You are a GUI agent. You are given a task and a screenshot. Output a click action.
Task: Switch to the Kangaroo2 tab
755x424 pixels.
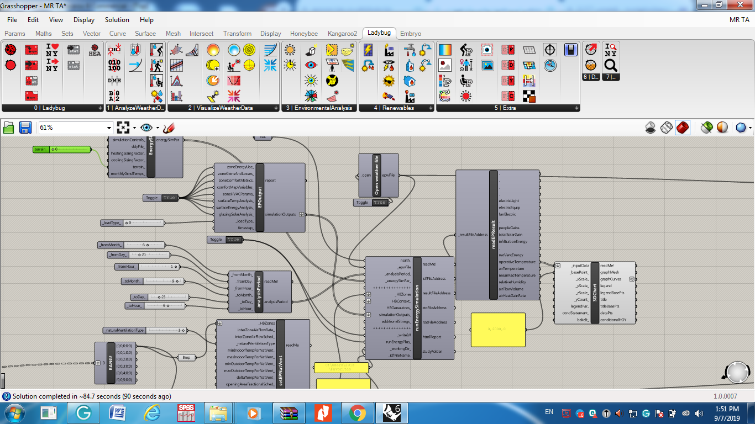point(342,34)
